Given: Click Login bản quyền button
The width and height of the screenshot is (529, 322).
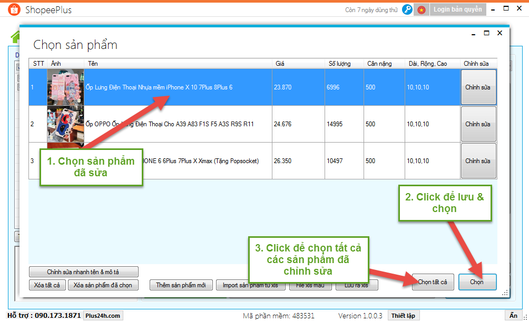Looking at the screenshot, I should pos(457,9).
